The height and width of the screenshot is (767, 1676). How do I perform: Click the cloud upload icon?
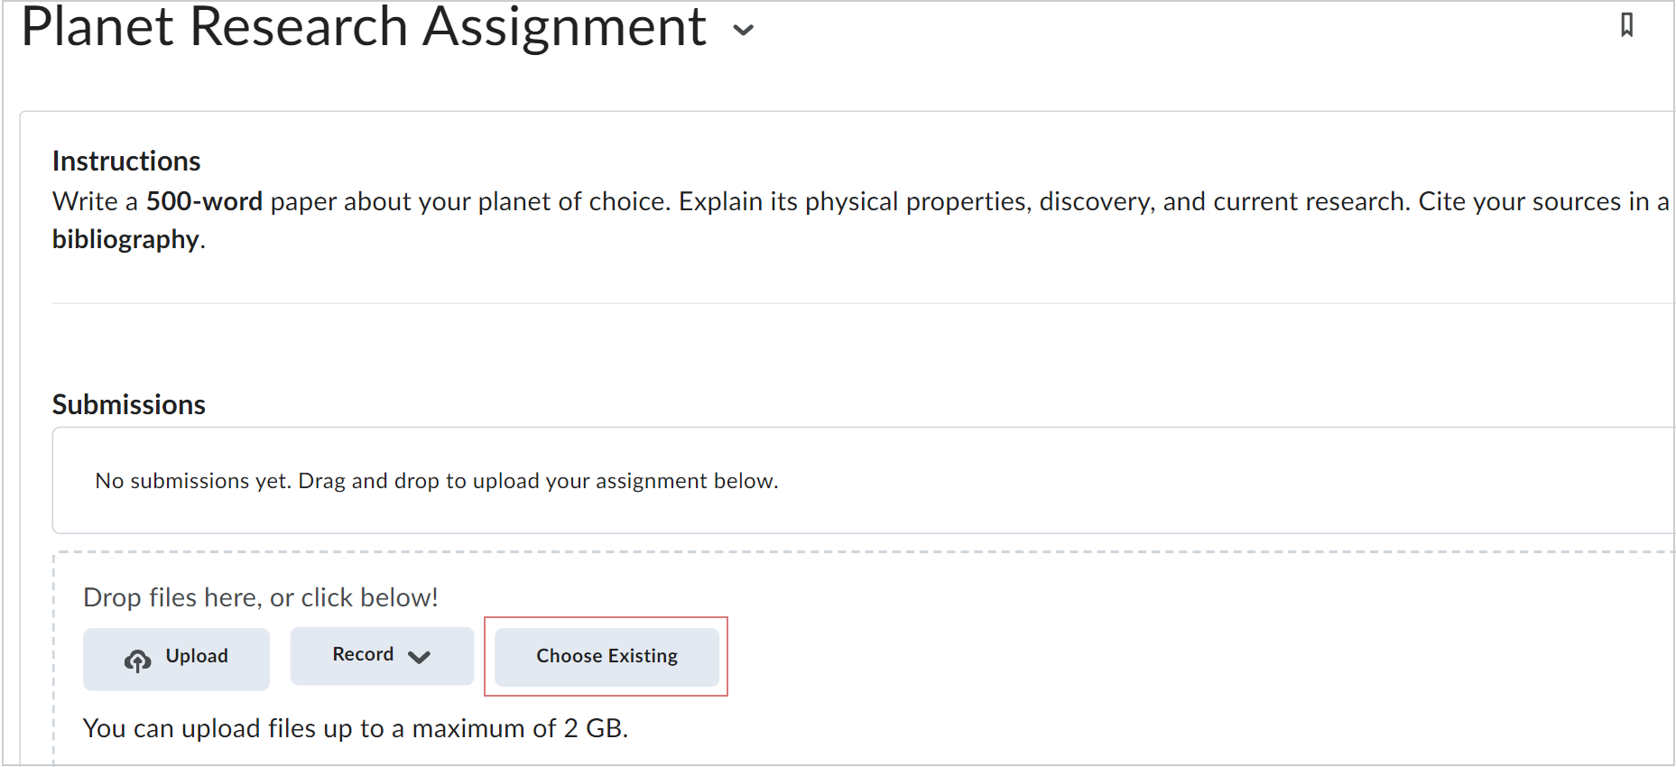(x=137, y=661)
